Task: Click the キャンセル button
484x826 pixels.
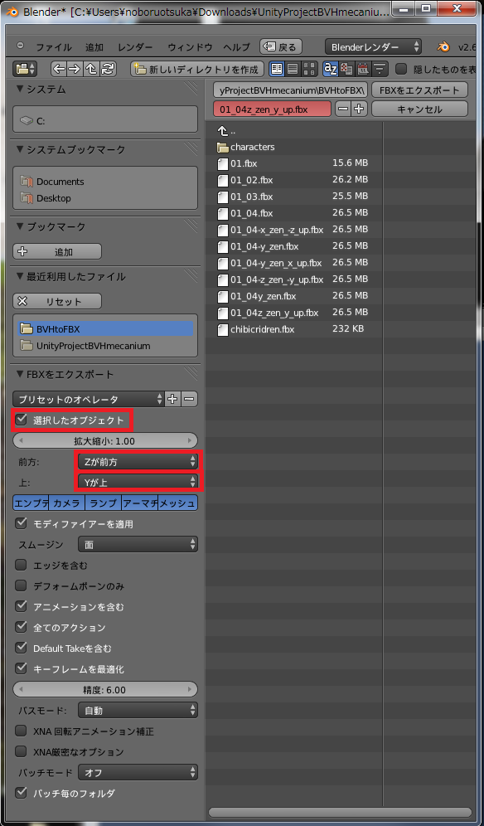Action: pyautogui.click(x=419, y=109)
